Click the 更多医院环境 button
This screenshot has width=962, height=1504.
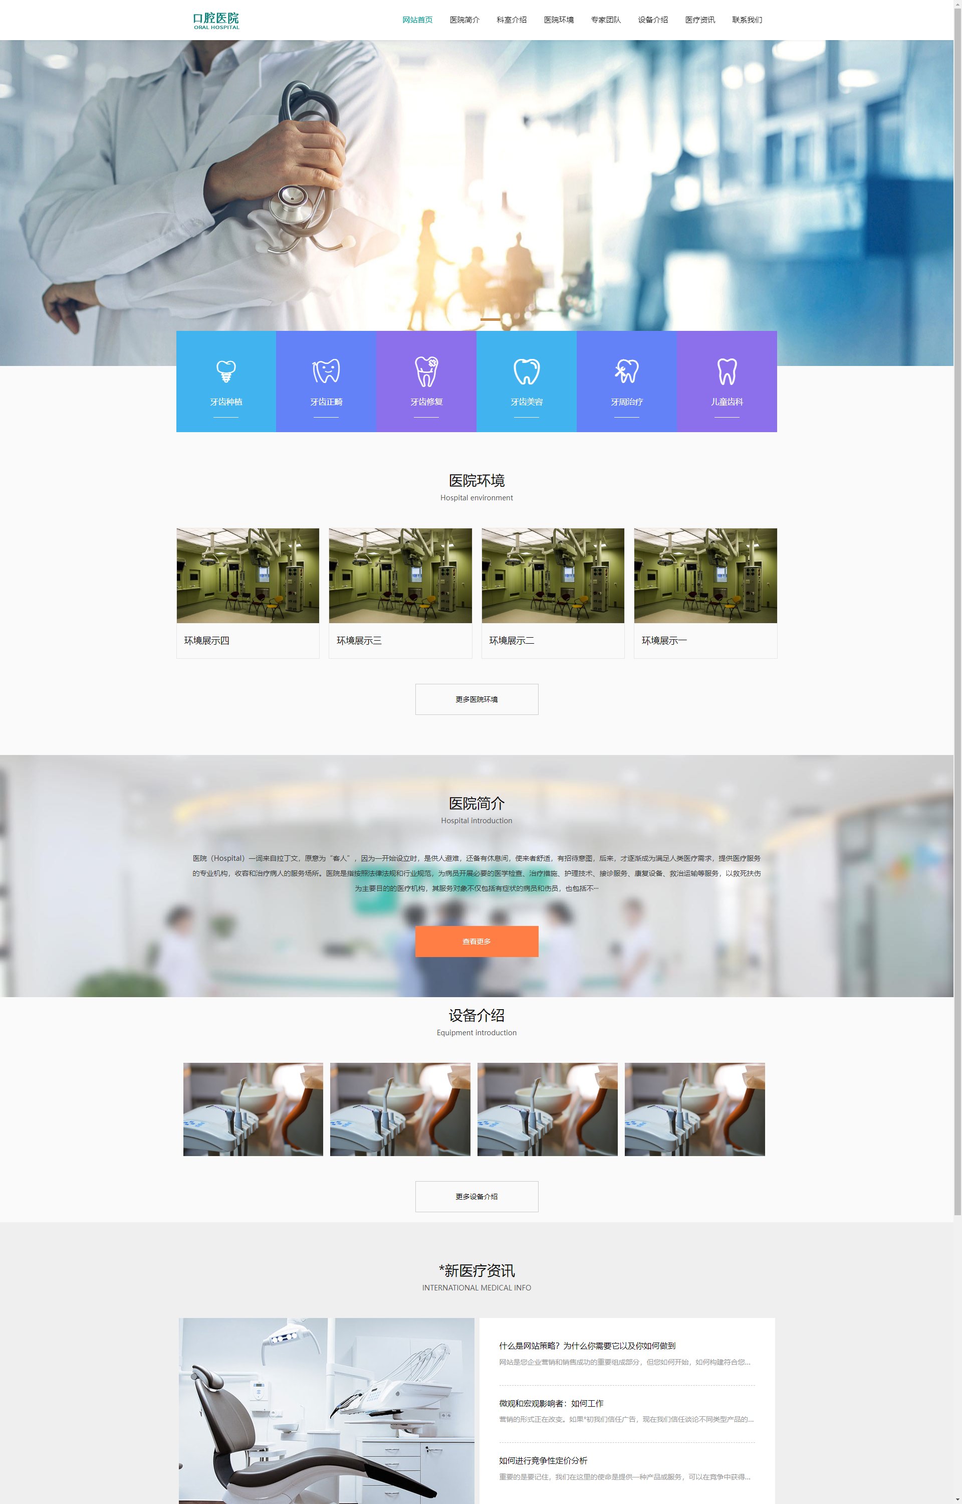(476, 699)
